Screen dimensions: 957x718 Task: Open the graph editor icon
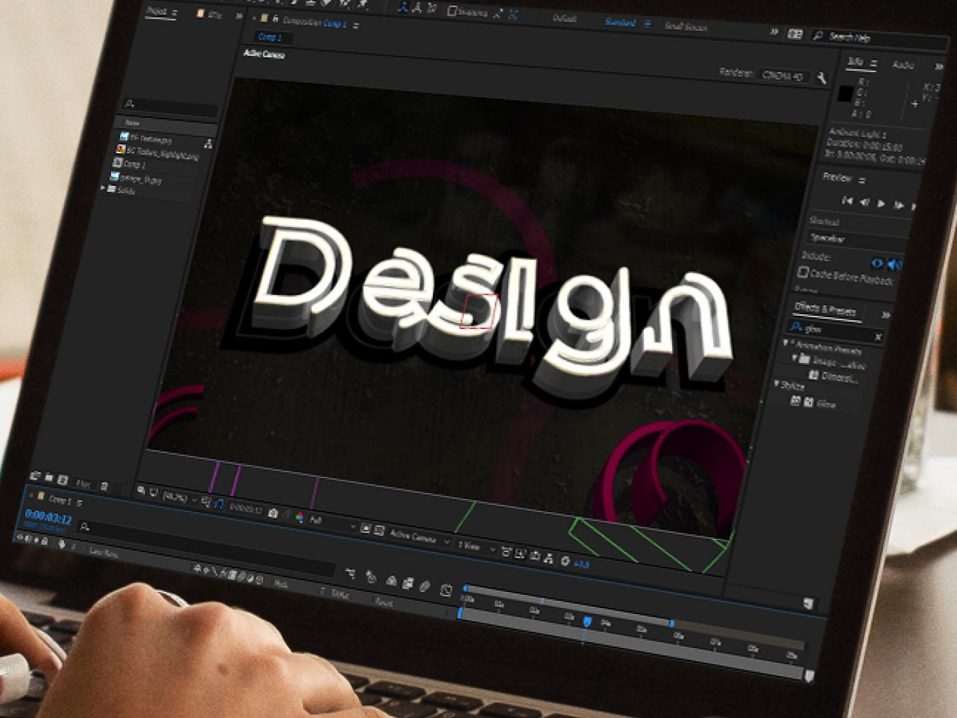pyautogui.click(x=446, y=590)
